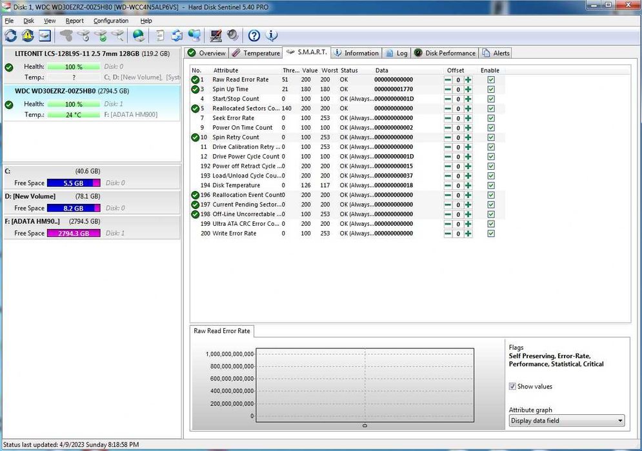
Task: Click the disk icon with green checkmark
Action: 101,36
